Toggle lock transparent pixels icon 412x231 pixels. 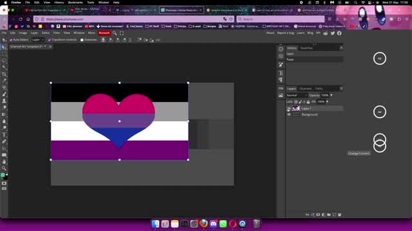[296, 101]
